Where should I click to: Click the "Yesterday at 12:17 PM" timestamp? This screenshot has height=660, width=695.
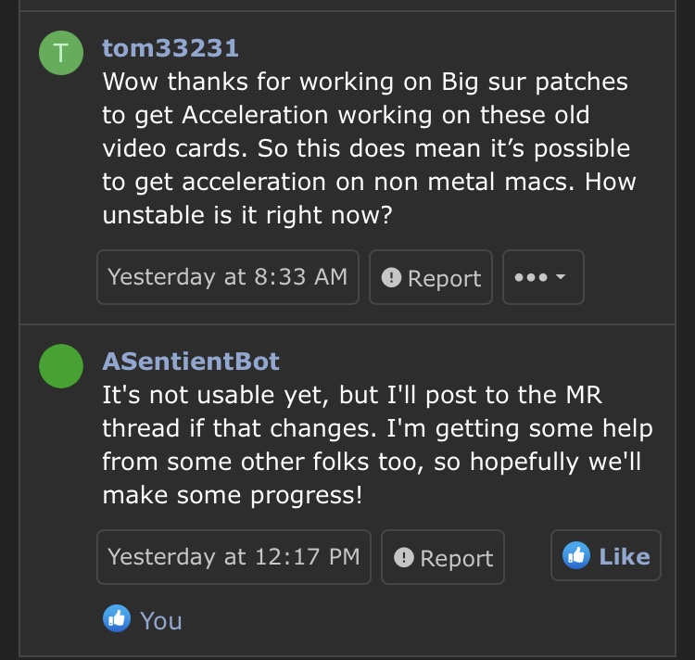pyautogui.click(x=234, y=556)
